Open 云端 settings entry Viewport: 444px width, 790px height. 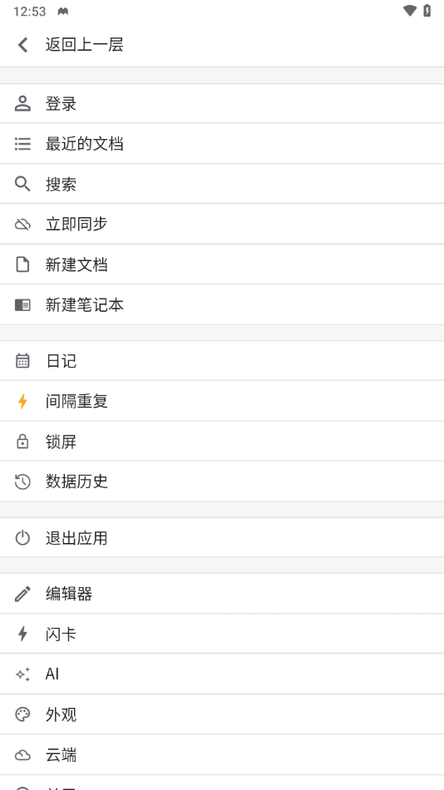coord(222,755)
